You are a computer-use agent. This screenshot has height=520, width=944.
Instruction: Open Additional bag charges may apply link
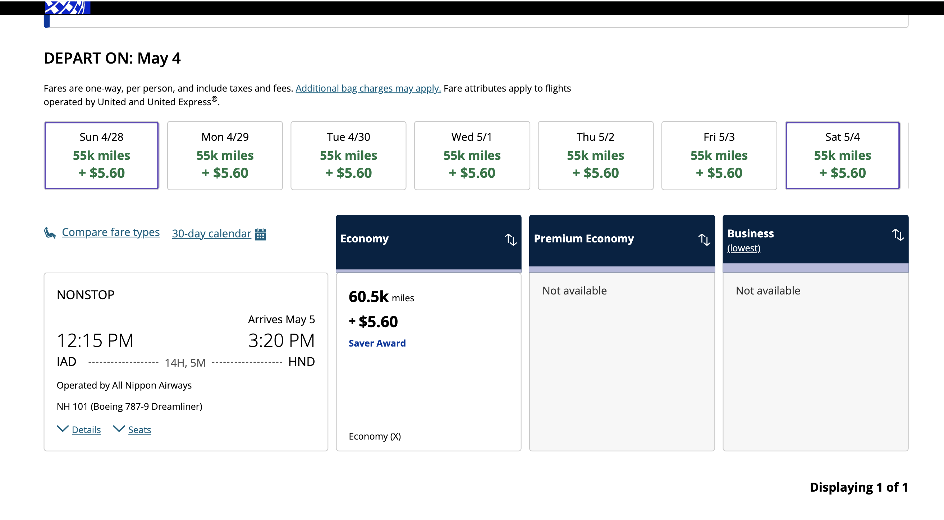(x=368, y=88)
